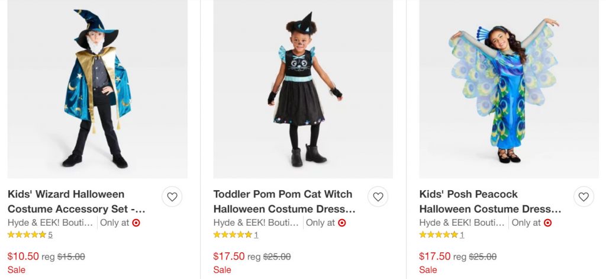Click Target bullseye logo under Peacock costume
Image resolution: width=606 pixels, height=279 pixels.
548,223
